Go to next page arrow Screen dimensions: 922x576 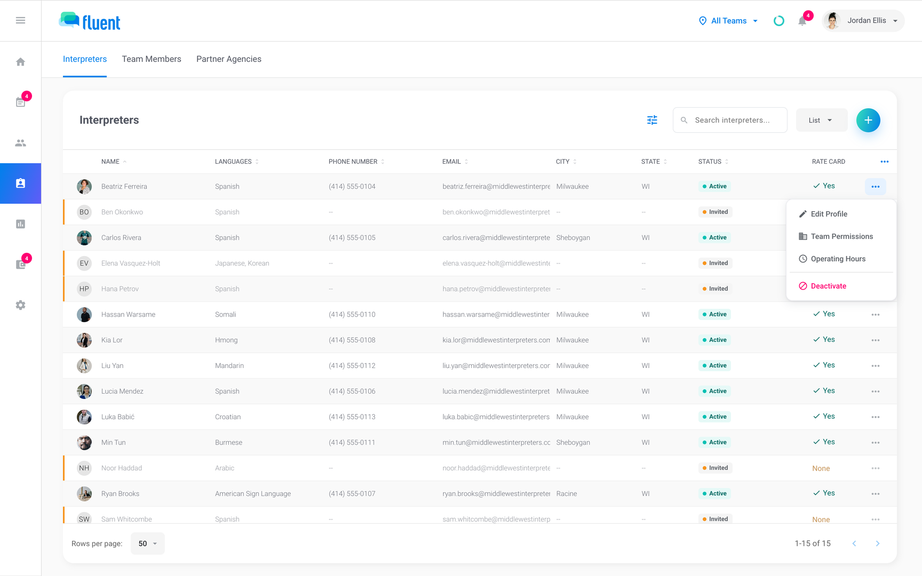pos(878,543)
